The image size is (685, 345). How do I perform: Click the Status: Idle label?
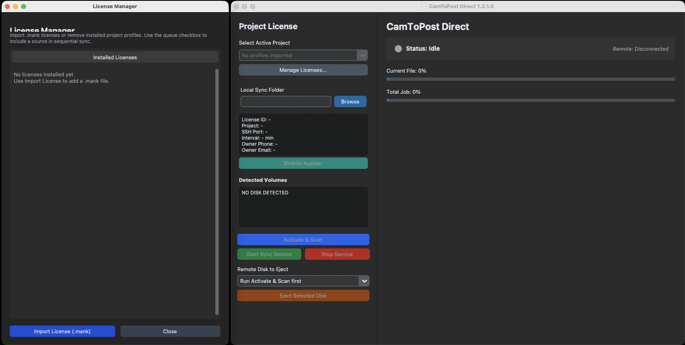[x=423, y=49]
